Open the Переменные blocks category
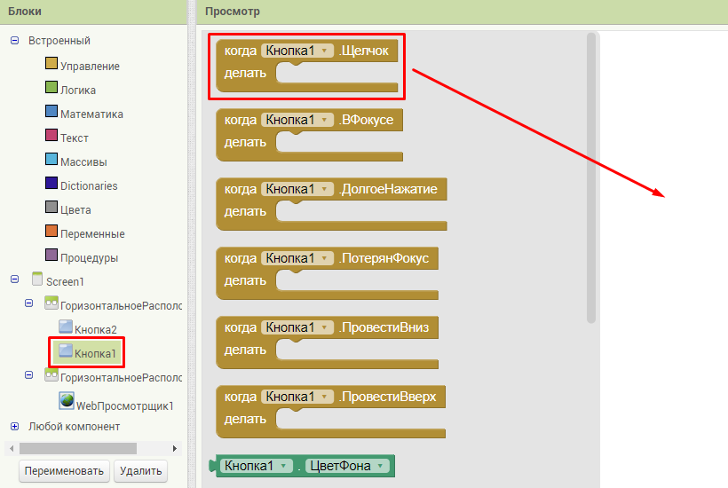Viewport: 728px width, 488px height. pos(91,233)
